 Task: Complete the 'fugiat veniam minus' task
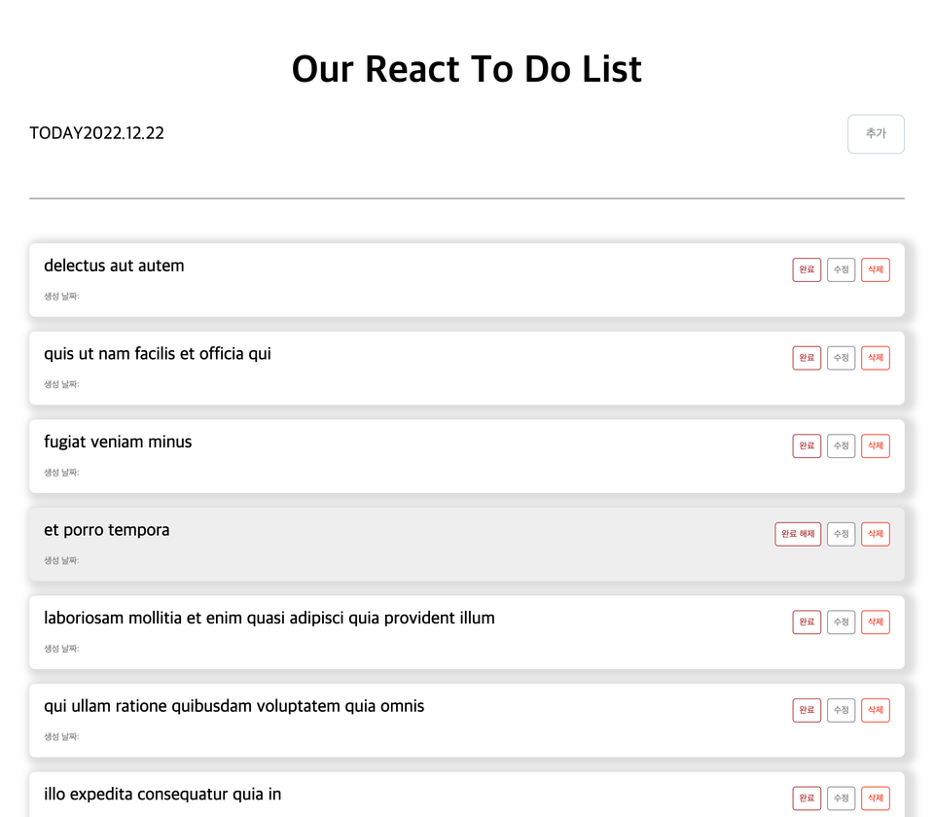pyautogui.click(x=807, y=446)
